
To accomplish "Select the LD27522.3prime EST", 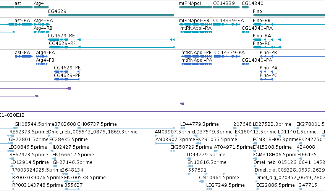I will tap(272, 124).
